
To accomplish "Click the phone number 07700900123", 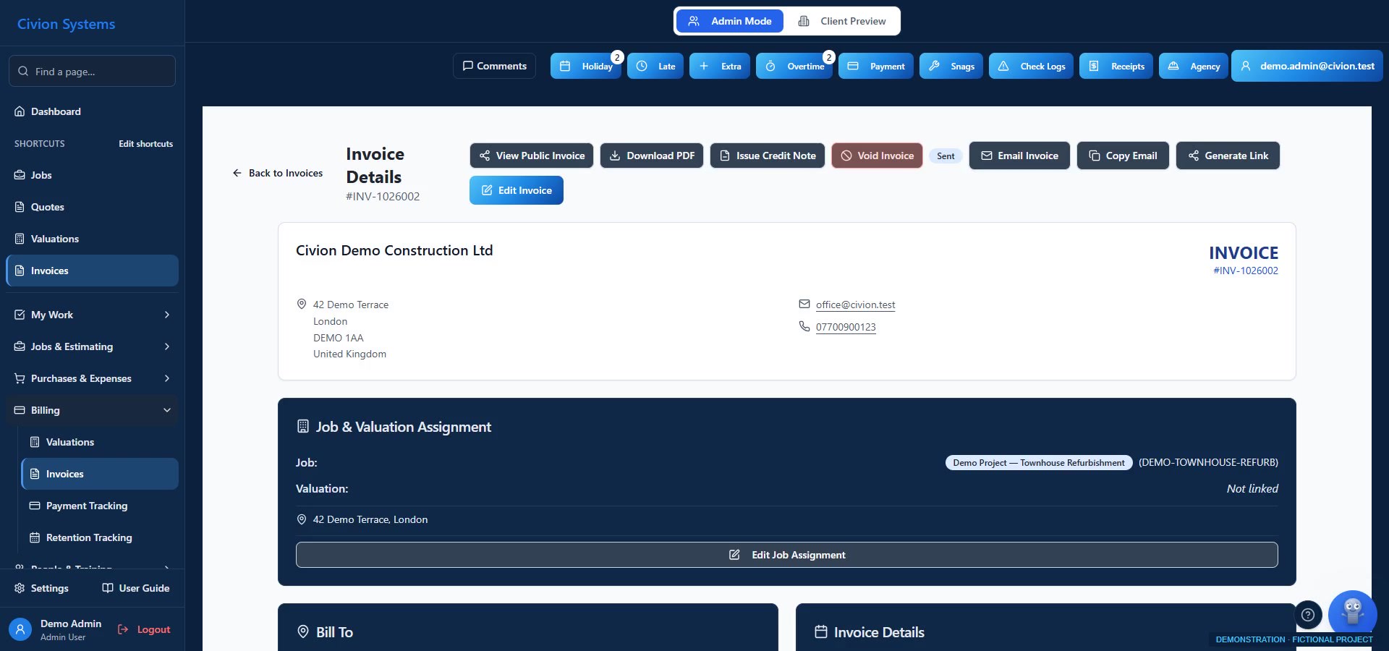I will pyautogui.click(x=846, y=327).
